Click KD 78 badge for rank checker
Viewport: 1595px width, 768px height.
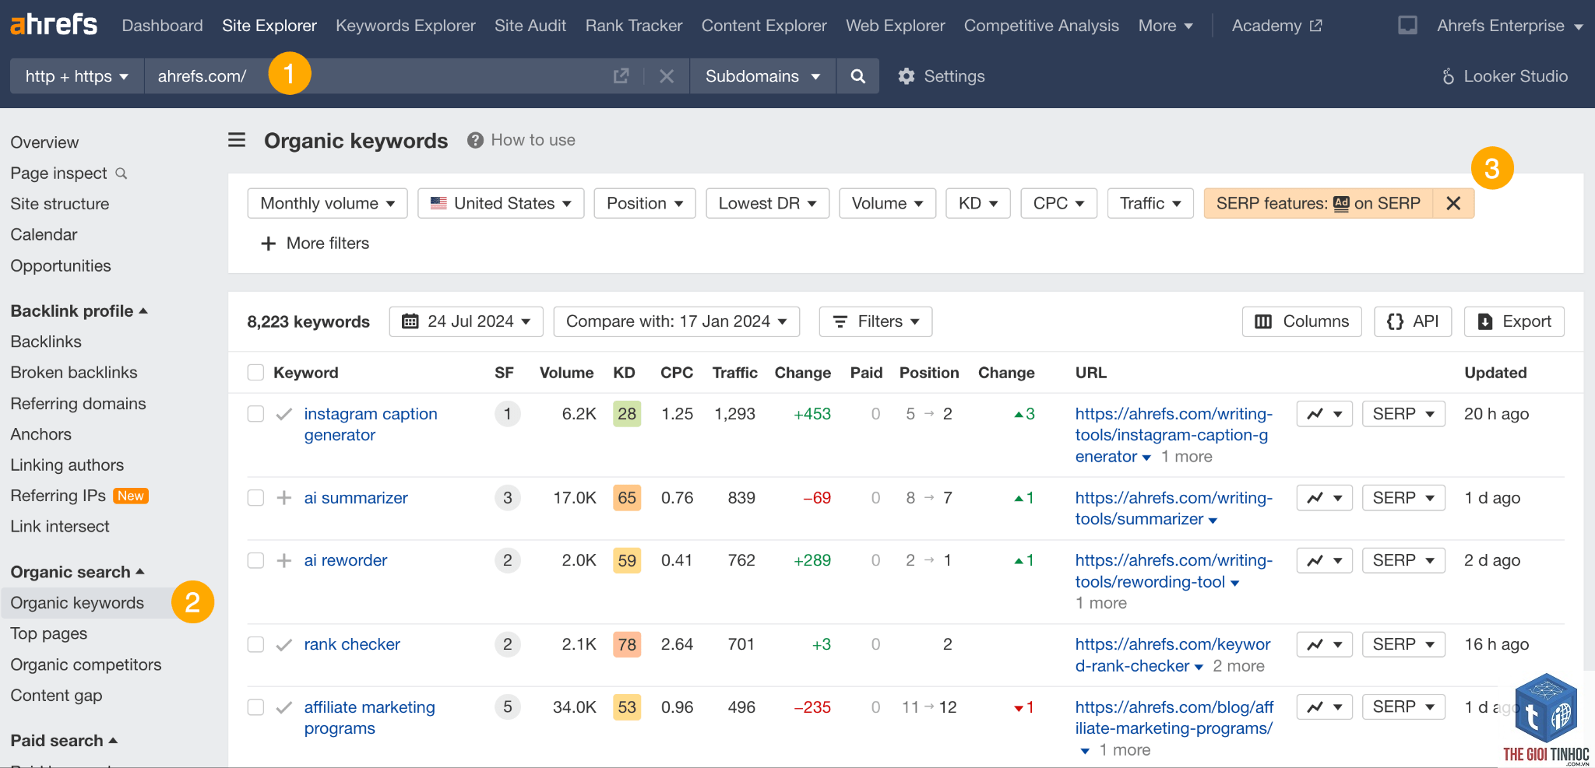[x=627, y=644]
